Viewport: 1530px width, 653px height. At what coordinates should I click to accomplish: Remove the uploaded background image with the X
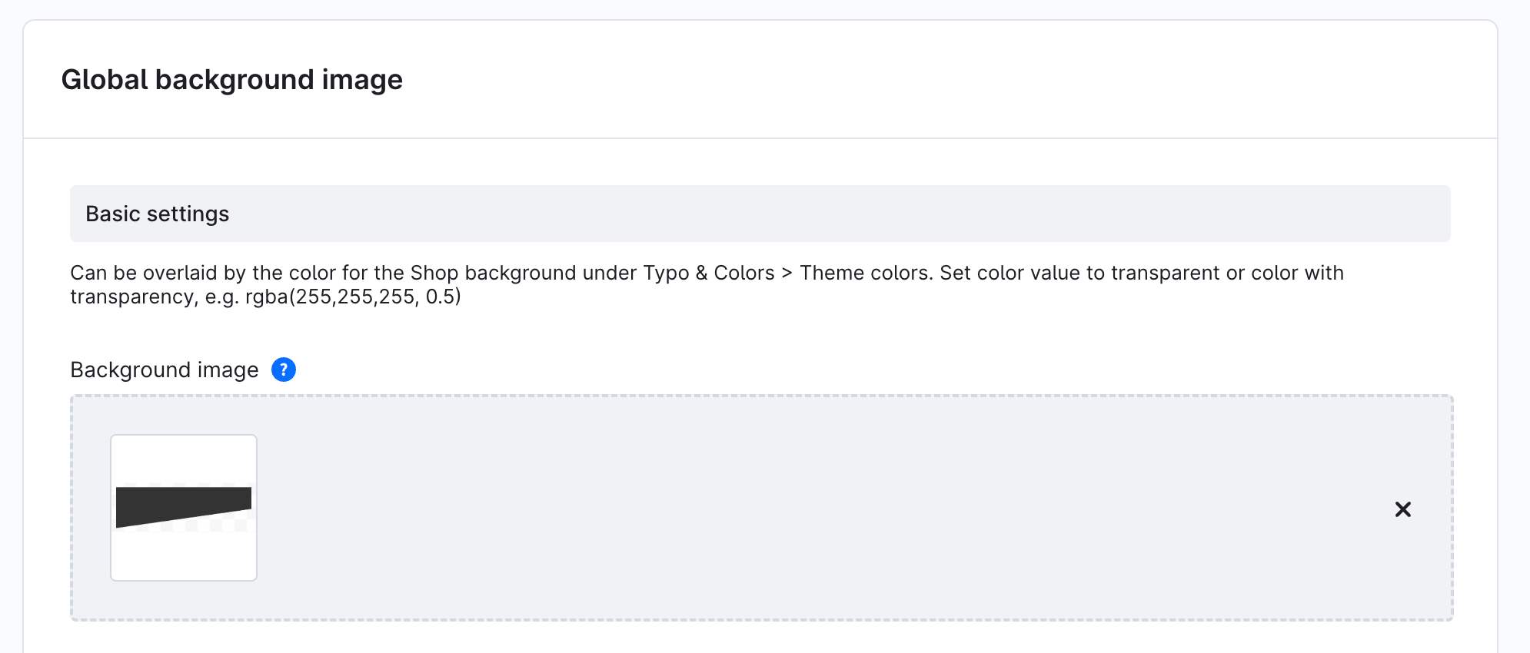tap(1402, 509)
